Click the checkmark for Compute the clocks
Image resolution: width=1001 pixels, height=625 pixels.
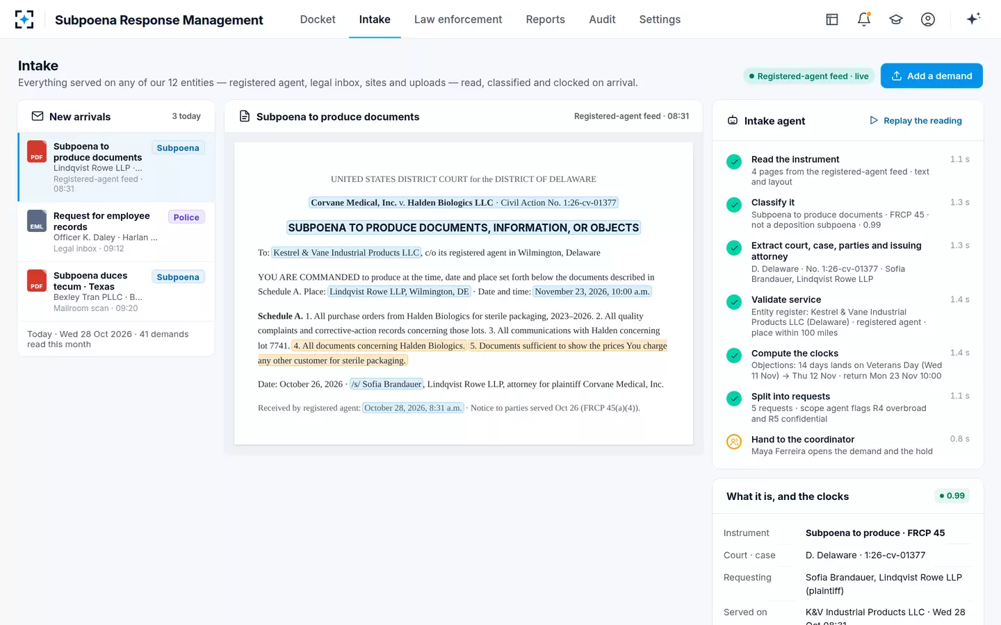tap(734, 356)
